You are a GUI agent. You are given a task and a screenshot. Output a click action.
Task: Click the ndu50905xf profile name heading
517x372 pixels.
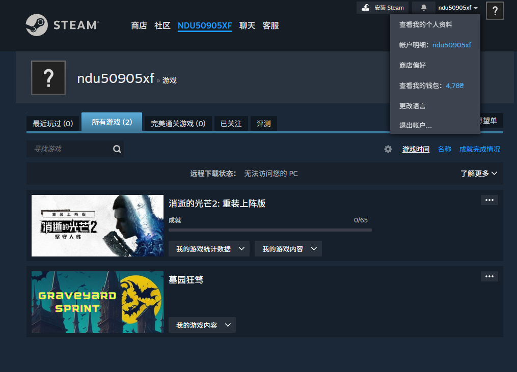click(116, 78)
